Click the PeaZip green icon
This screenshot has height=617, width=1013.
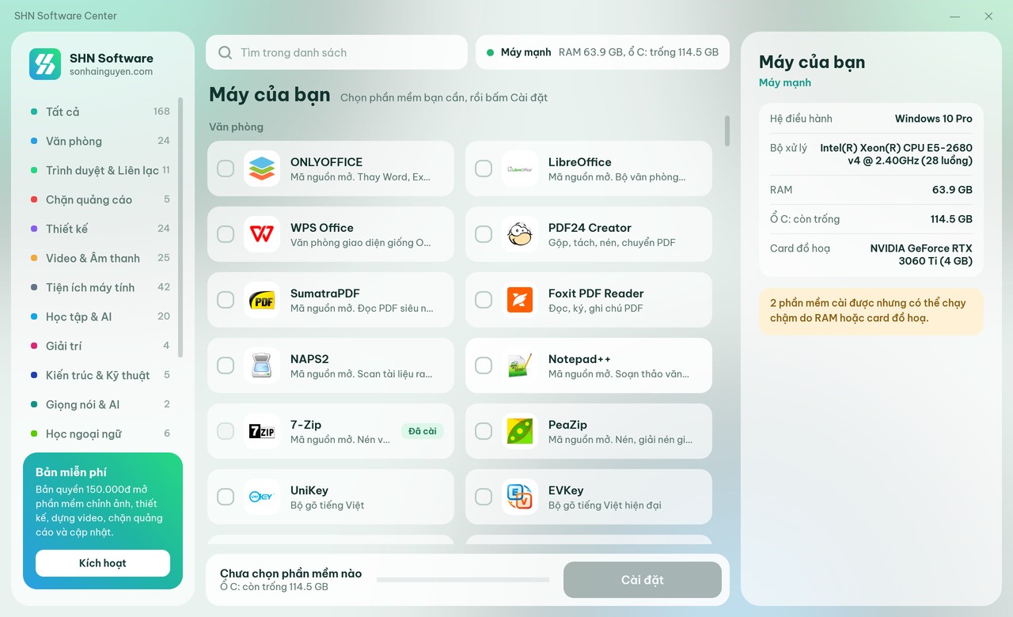click(520, 431)
